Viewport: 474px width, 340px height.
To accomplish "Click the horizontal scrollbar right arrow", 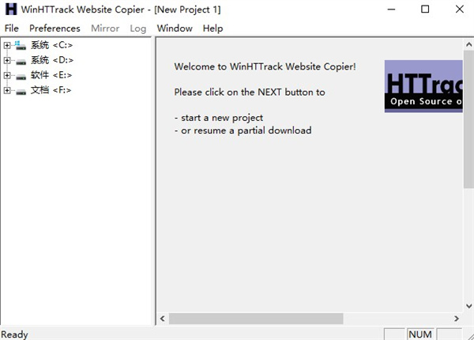I will click(x=456, y=318).
